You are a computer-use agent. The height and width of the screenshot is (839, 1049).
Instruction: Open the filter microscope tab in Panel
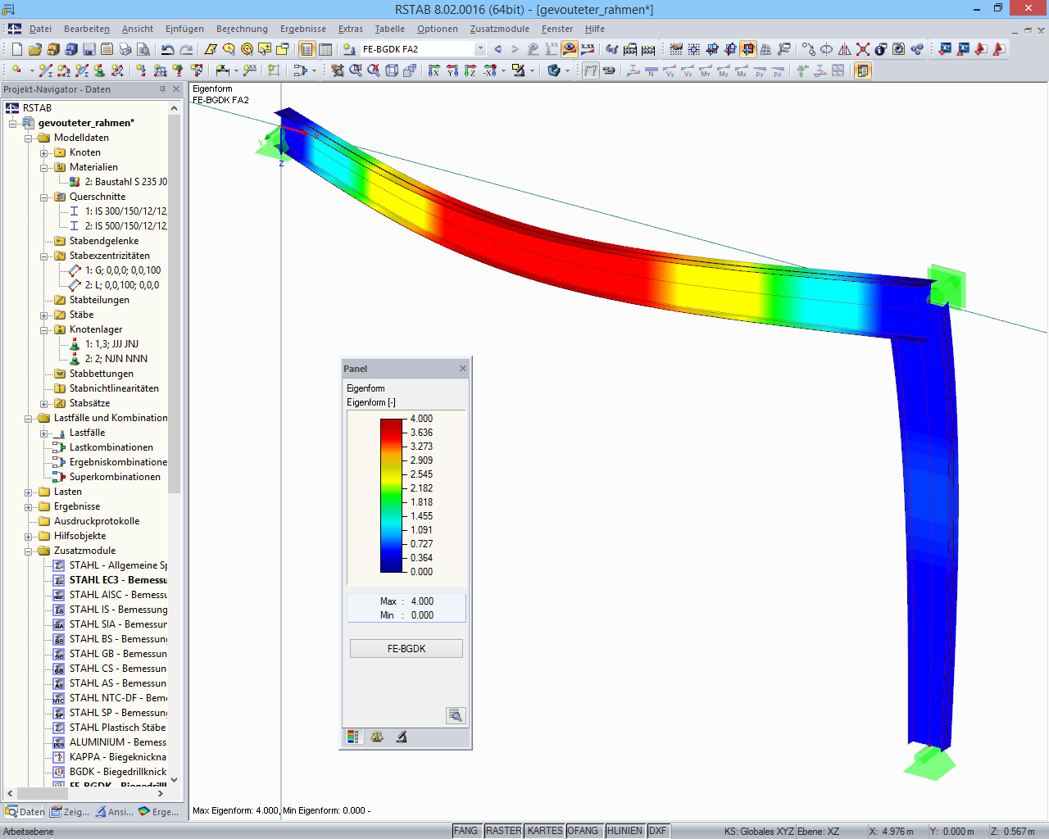tap(402, 737)
